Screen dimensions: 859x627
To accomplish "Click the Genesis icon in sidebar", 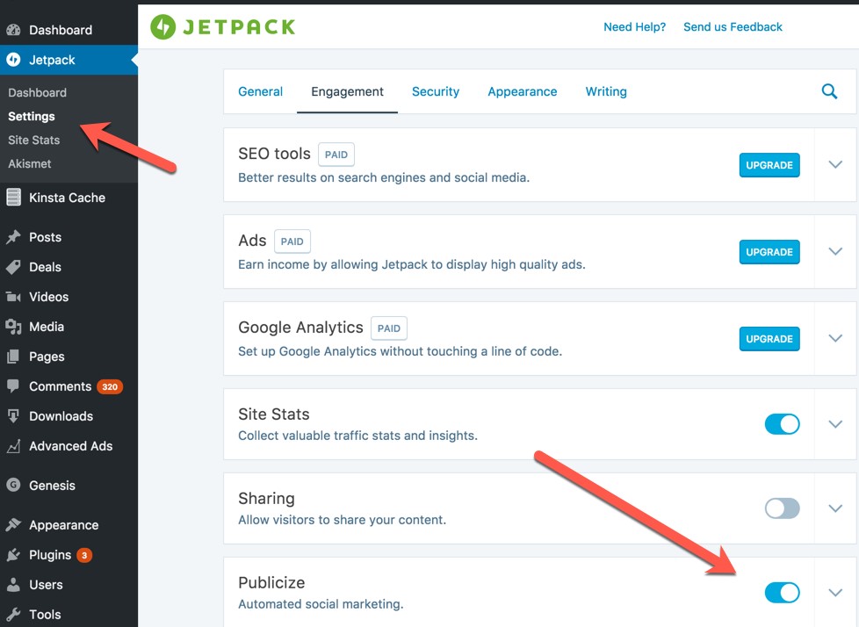I will 13,486.
